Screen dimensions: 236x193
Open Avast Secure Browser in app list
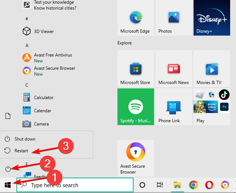tap(49, 71)
